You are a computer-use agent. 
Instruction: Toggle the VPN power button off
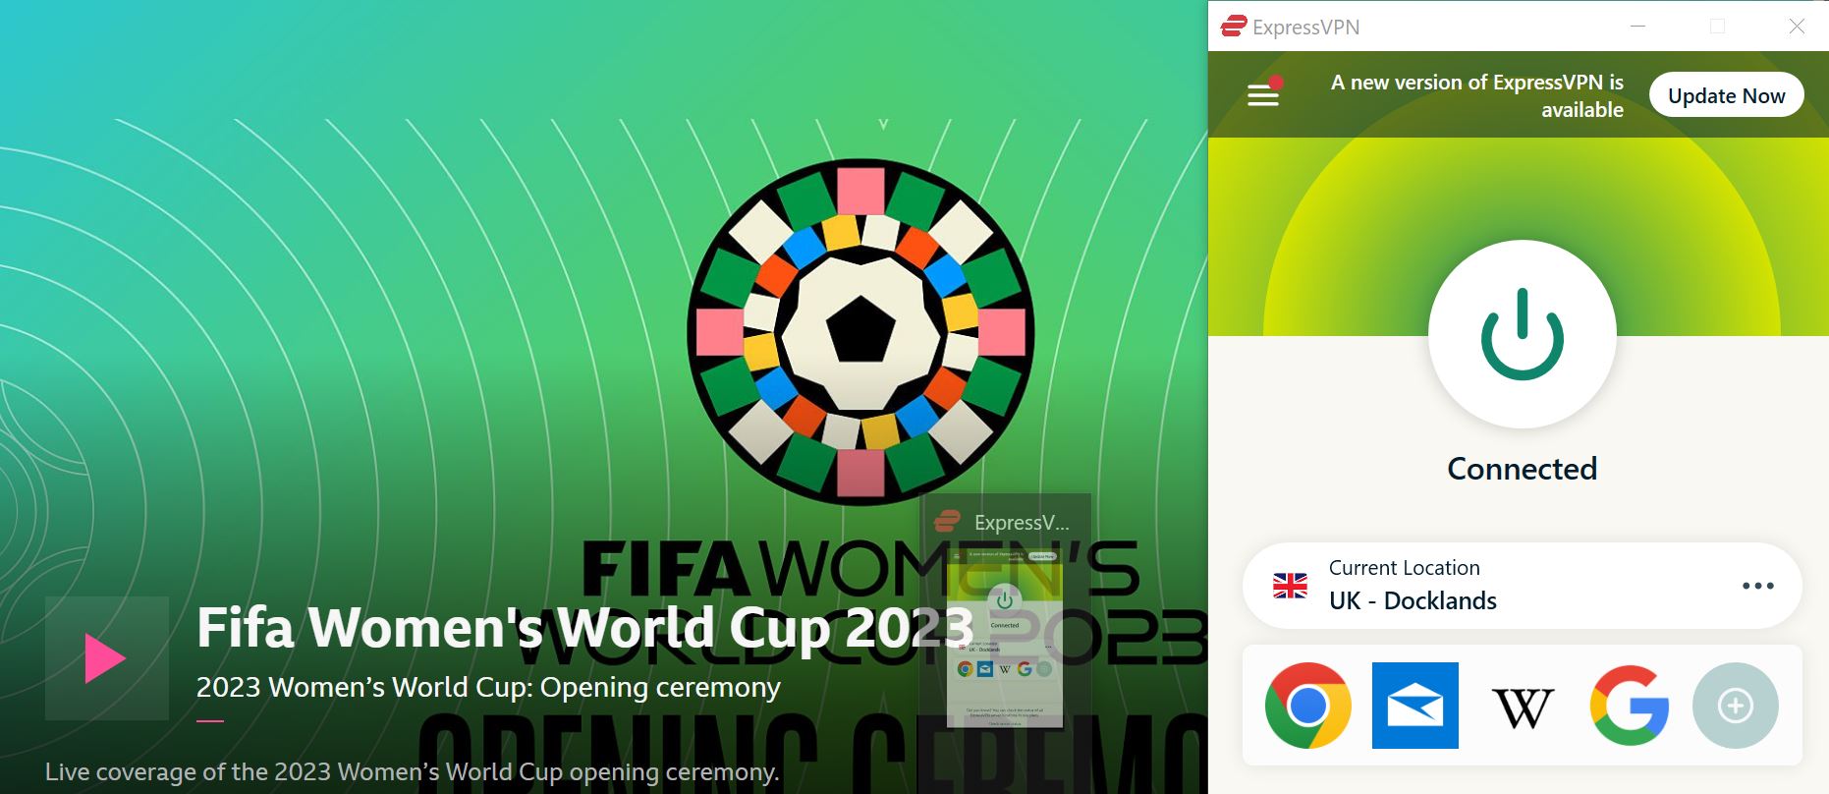(x=1522, y=334)
